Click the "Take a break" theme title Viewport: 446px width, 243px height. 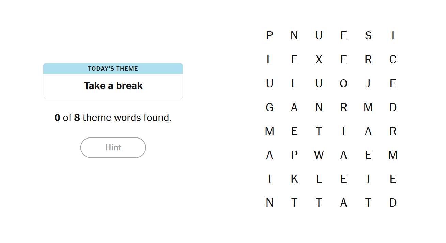click(x=113, y=86)
